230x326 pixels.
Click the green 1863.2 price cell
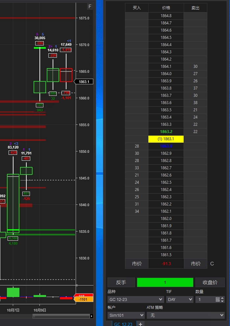pyautogui.click(x=166, y=132)
